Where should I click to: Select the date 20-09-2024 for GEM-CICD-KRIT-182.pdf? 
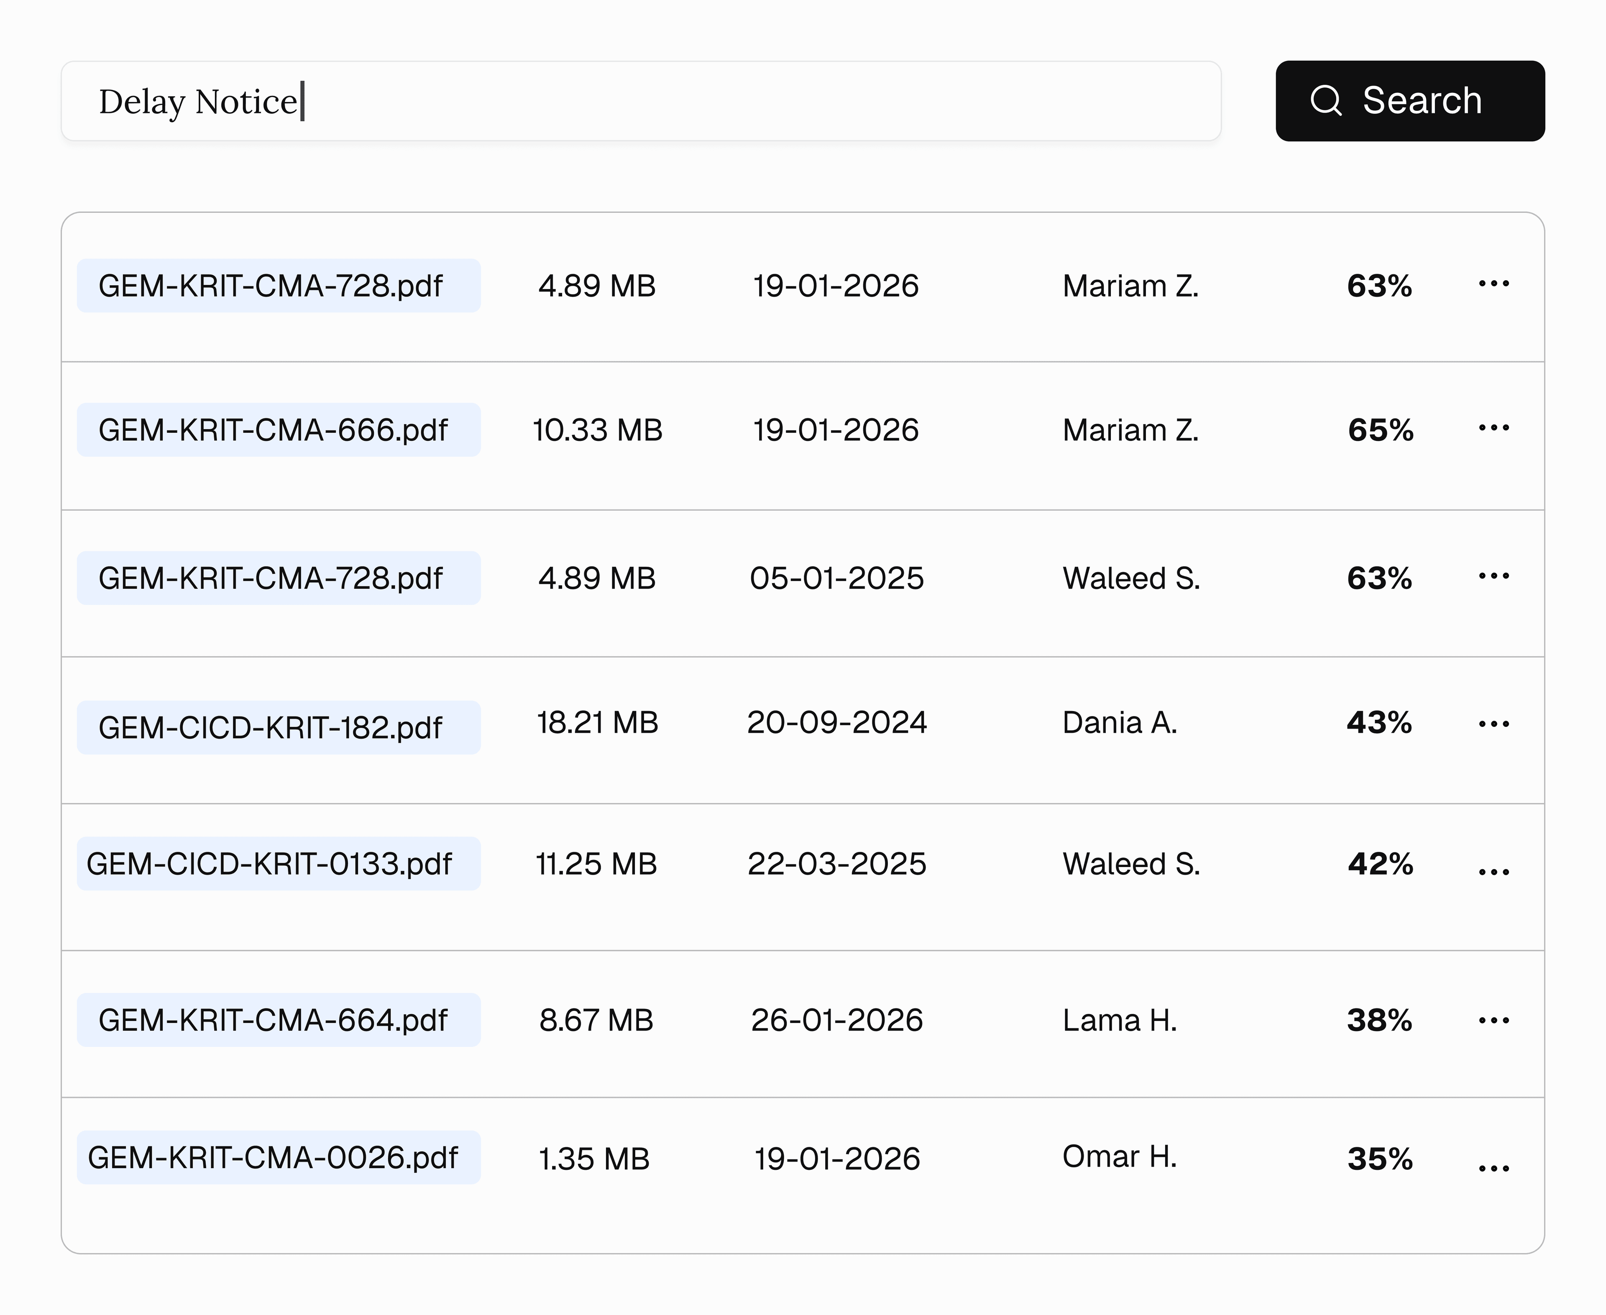pos(837,722)
